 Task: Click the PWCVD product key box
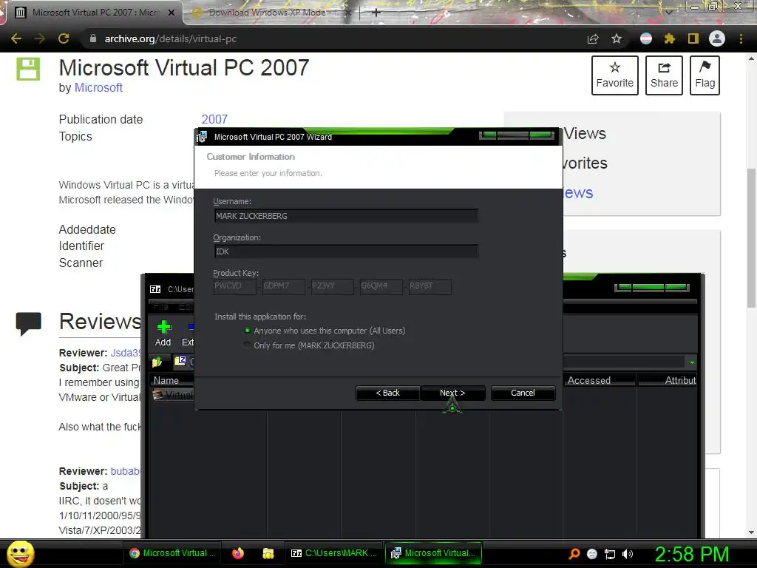tap(234, 286)
